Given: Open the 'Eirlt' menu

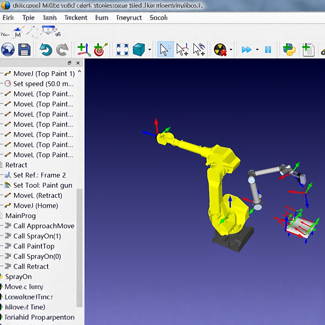Looking at the screenshot, I should pyautogui.click(x=8, y=17).
